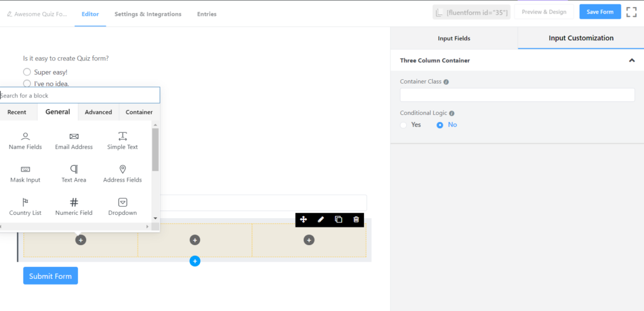The height and width of the screenshot is (311, 644).
Task: Insert the Simple Text block
Action: pos(123,141)
